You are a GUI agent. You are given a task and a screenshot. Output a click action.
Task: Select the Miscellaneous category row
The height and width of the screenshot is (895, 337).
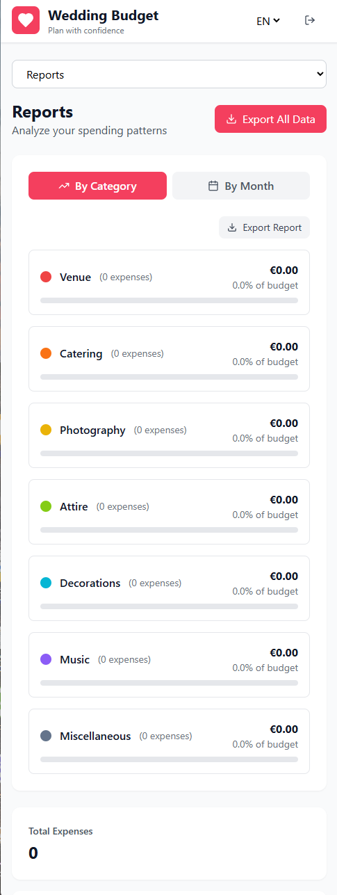pos(169,741)
